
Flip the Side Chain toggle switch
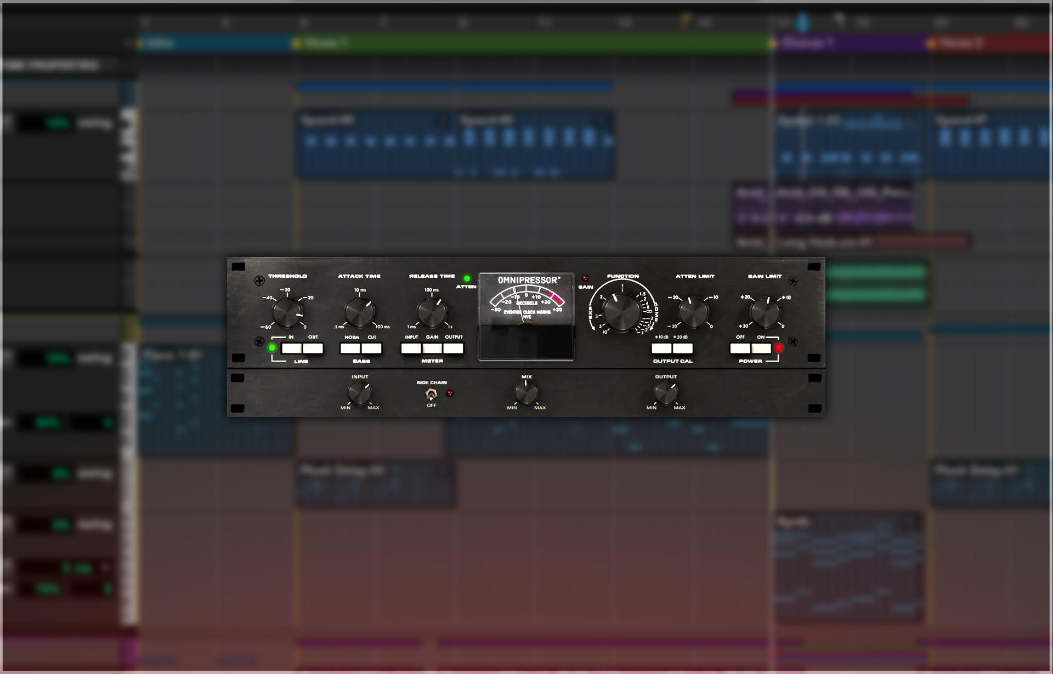tap(432, 394)
